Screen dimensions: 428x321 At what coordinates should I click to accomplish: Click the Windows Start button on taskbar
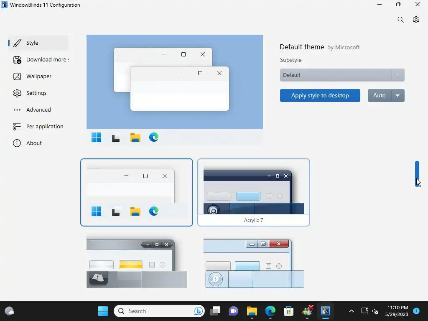(x=103, y=311)
